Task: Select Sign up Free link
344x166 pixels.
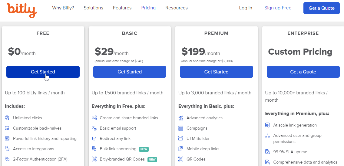Action: click(278, 8)
